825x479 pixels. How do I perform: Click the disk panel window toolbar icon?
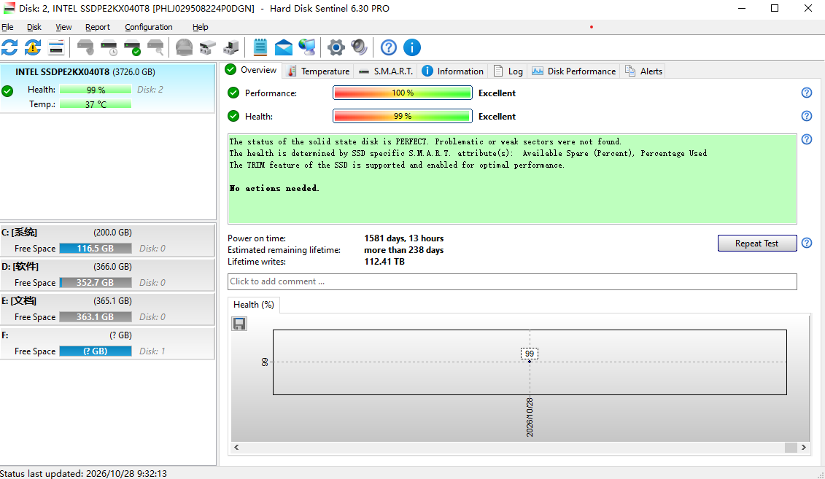tap(55, 47)
